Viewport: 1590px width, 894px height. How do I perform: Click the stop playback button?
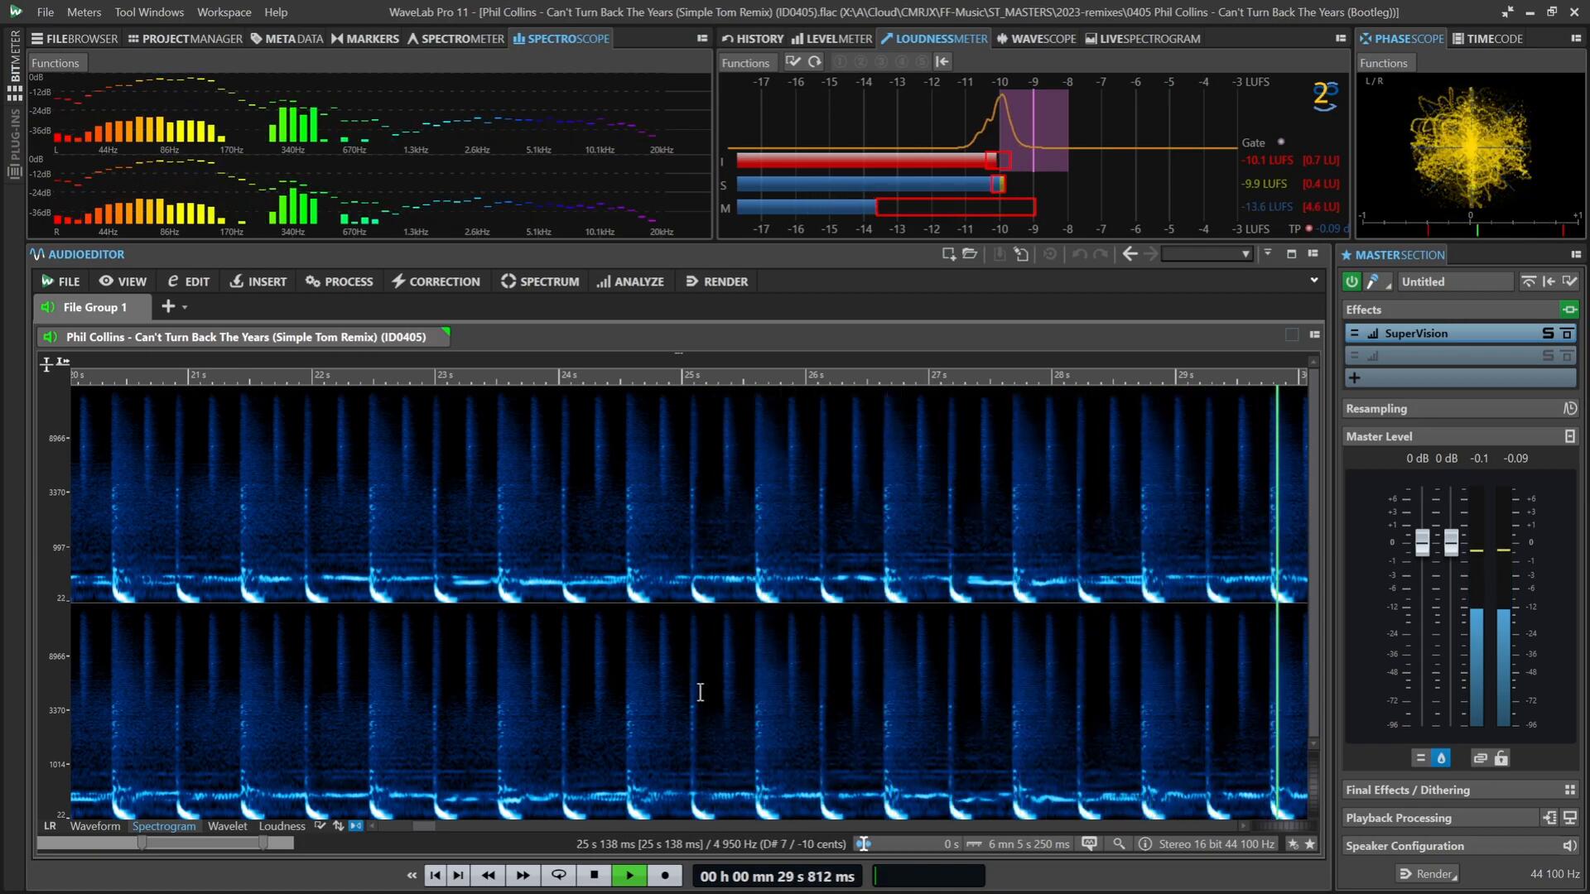point(594,876)
